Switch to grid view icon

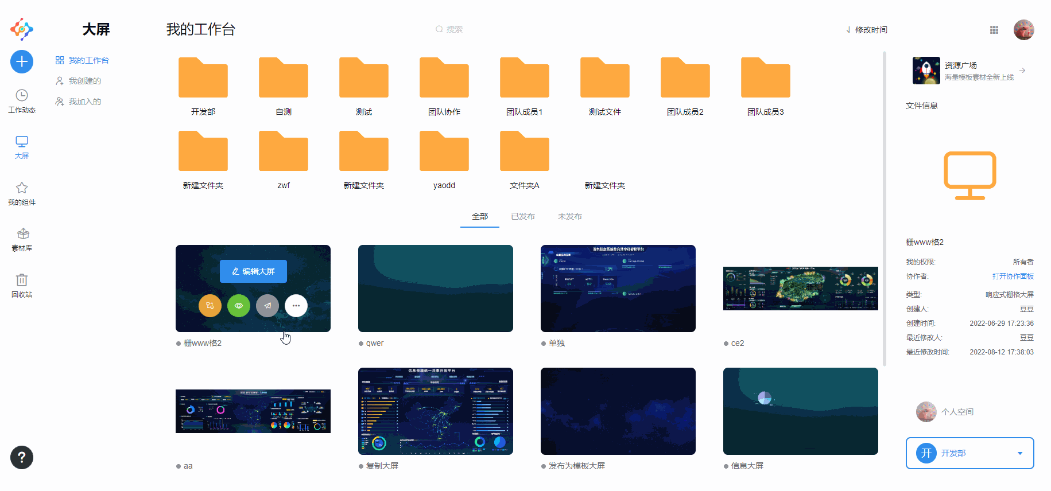pyautogui.click(x=994, y=30)
